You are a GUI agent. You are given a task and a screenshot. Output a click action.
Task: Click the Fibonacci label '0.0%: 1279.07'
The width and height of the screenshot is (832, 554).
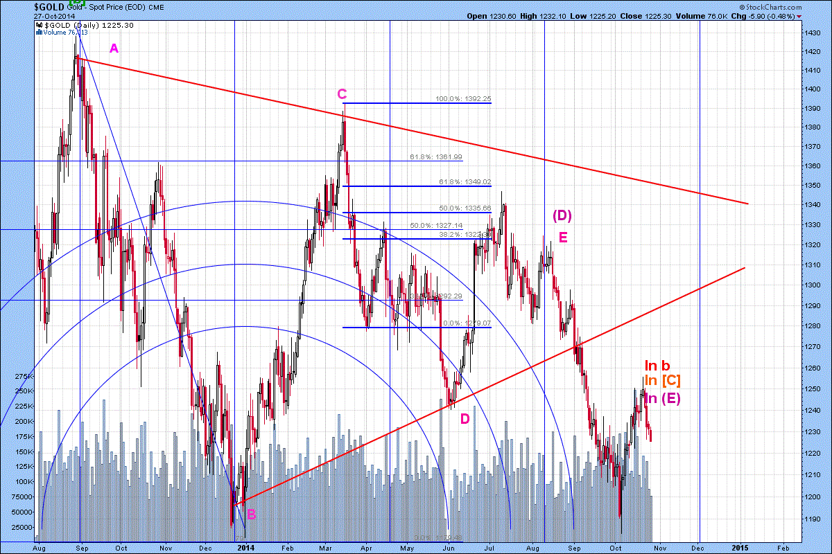point(467,323)
